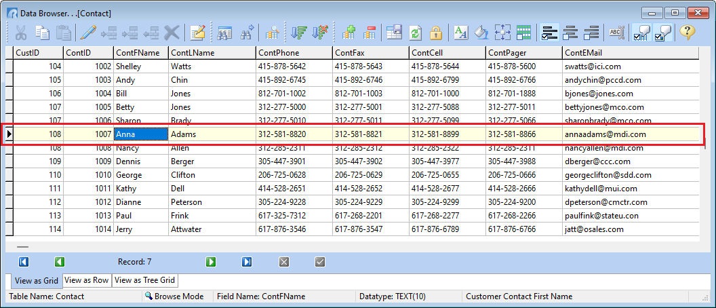Click the Watts last name cell

(x=212, y=66)
